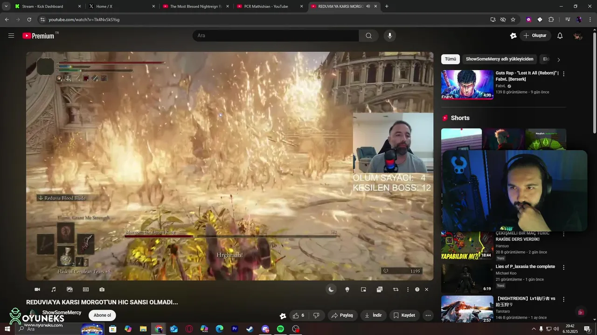Switch to PCR Mathishian YouTube tab
The height and width of the screenshot is (335, 597).
pyautogui.click(x=270, y=7)
